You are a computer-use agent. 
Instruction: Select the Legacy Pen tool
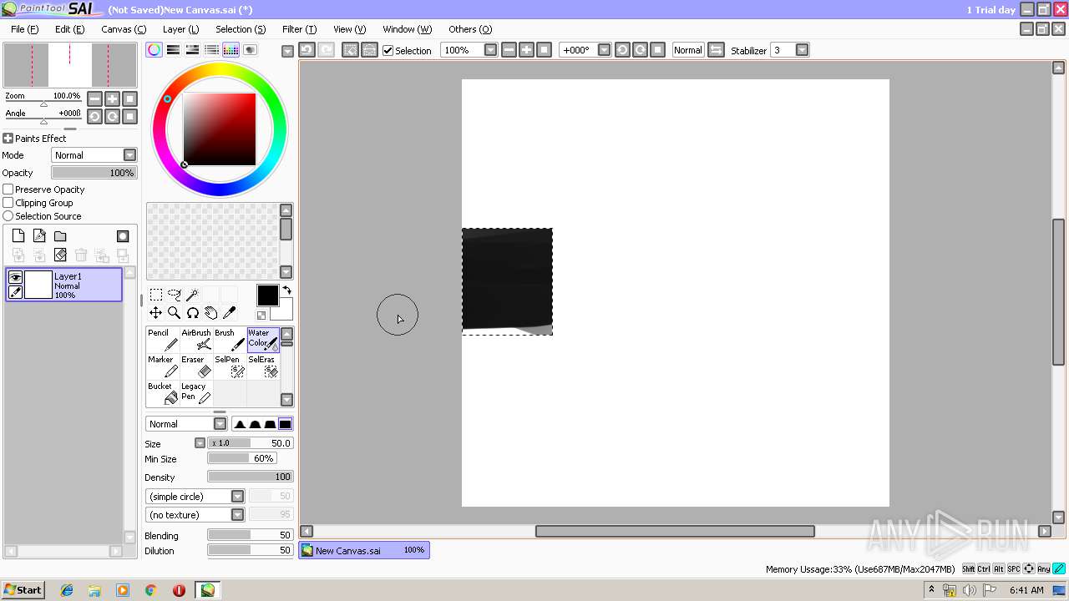tap(196, 392)
